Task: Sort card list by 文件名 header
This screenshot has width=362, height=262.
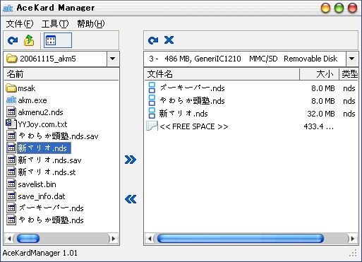Action: point(222,74)
